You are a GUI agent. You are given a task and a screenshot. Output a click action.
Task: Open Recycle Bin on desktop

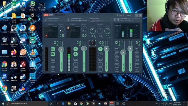point(4,41)
